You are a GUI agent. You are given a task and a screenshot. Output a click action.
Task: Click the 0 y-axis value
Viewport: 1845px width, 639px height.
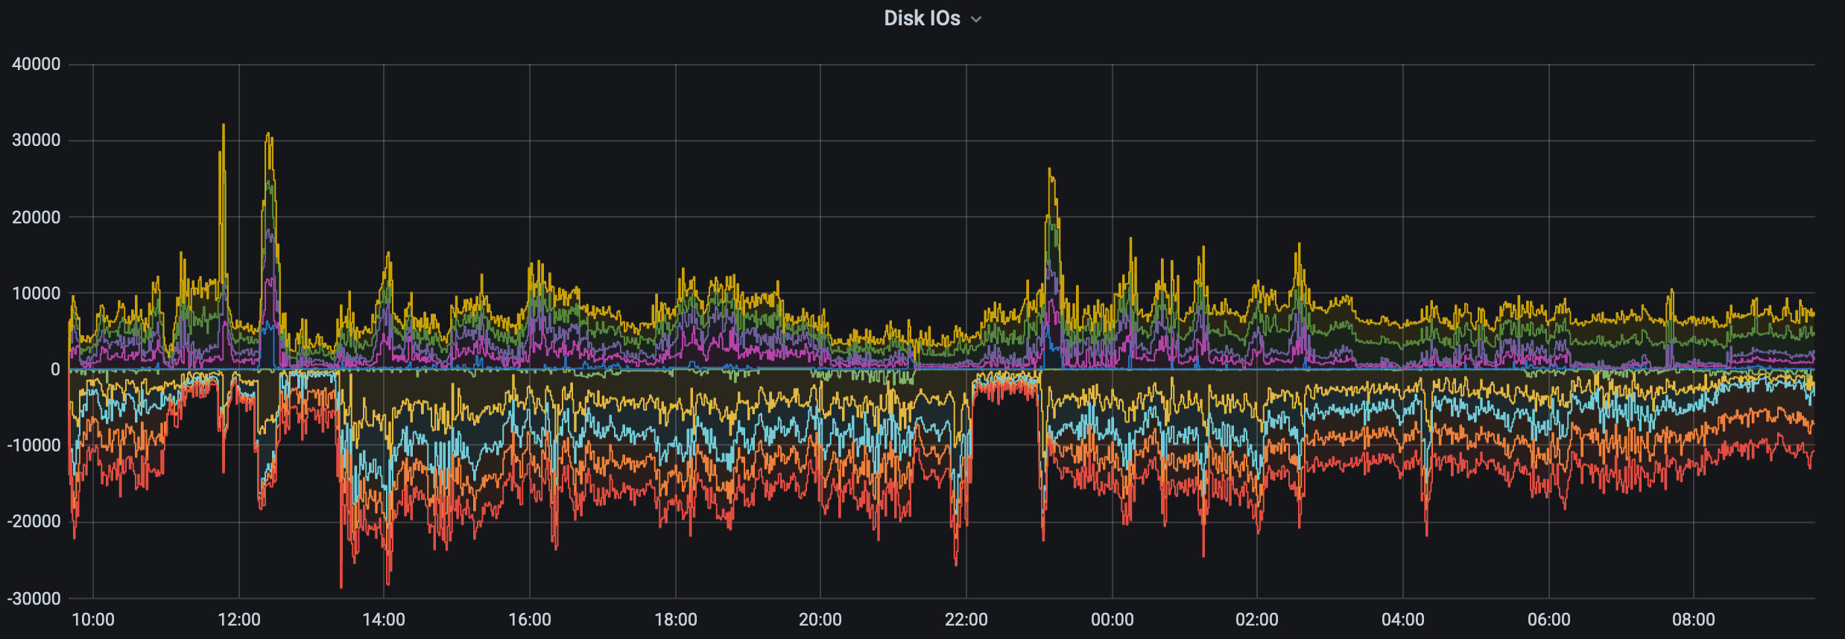tap(55, 369)
